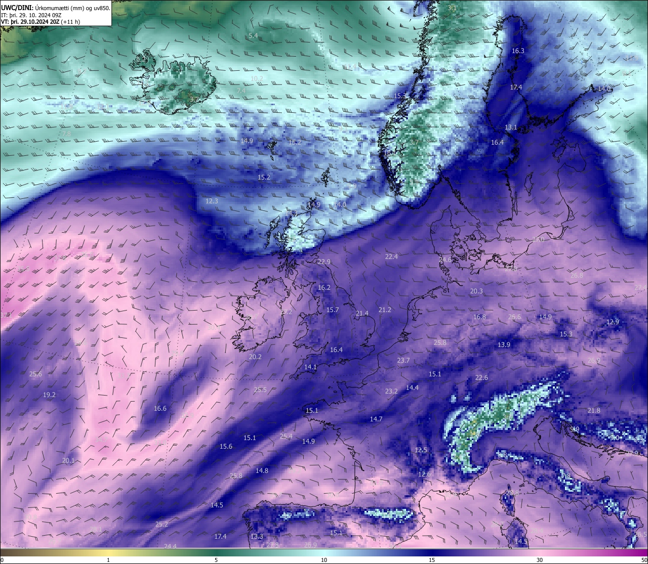Viewport: 648px width, 564px height.
Task: Click the 5.4 value north of Iceland
Action: point(253,36)
